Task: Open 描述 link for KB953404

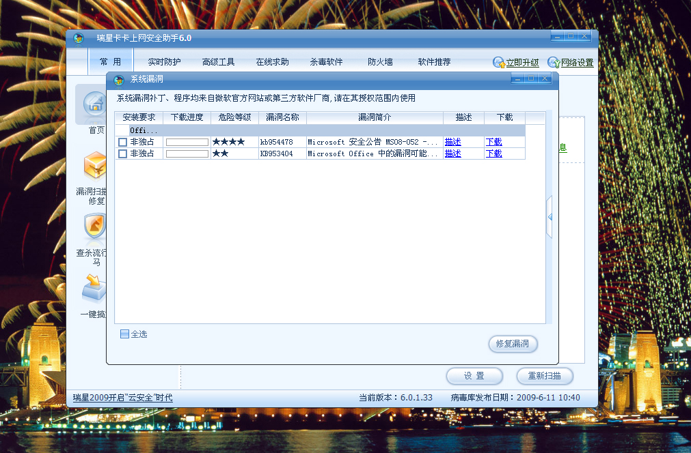Action: point(452,154)
